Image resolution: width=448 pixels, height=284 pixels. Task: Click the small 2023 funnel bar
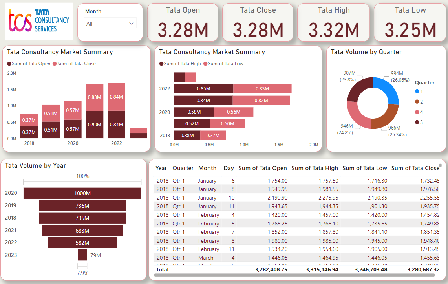[x=82, y=255]
